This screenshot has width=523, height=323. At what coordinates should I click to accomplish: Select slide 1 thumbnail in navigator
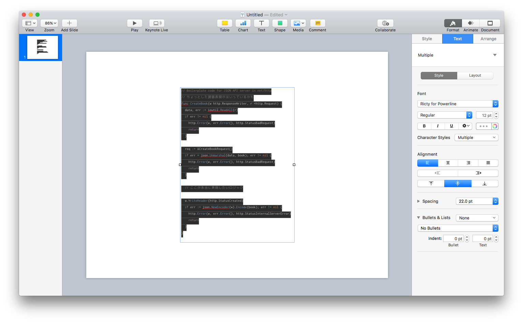[43, 47]
